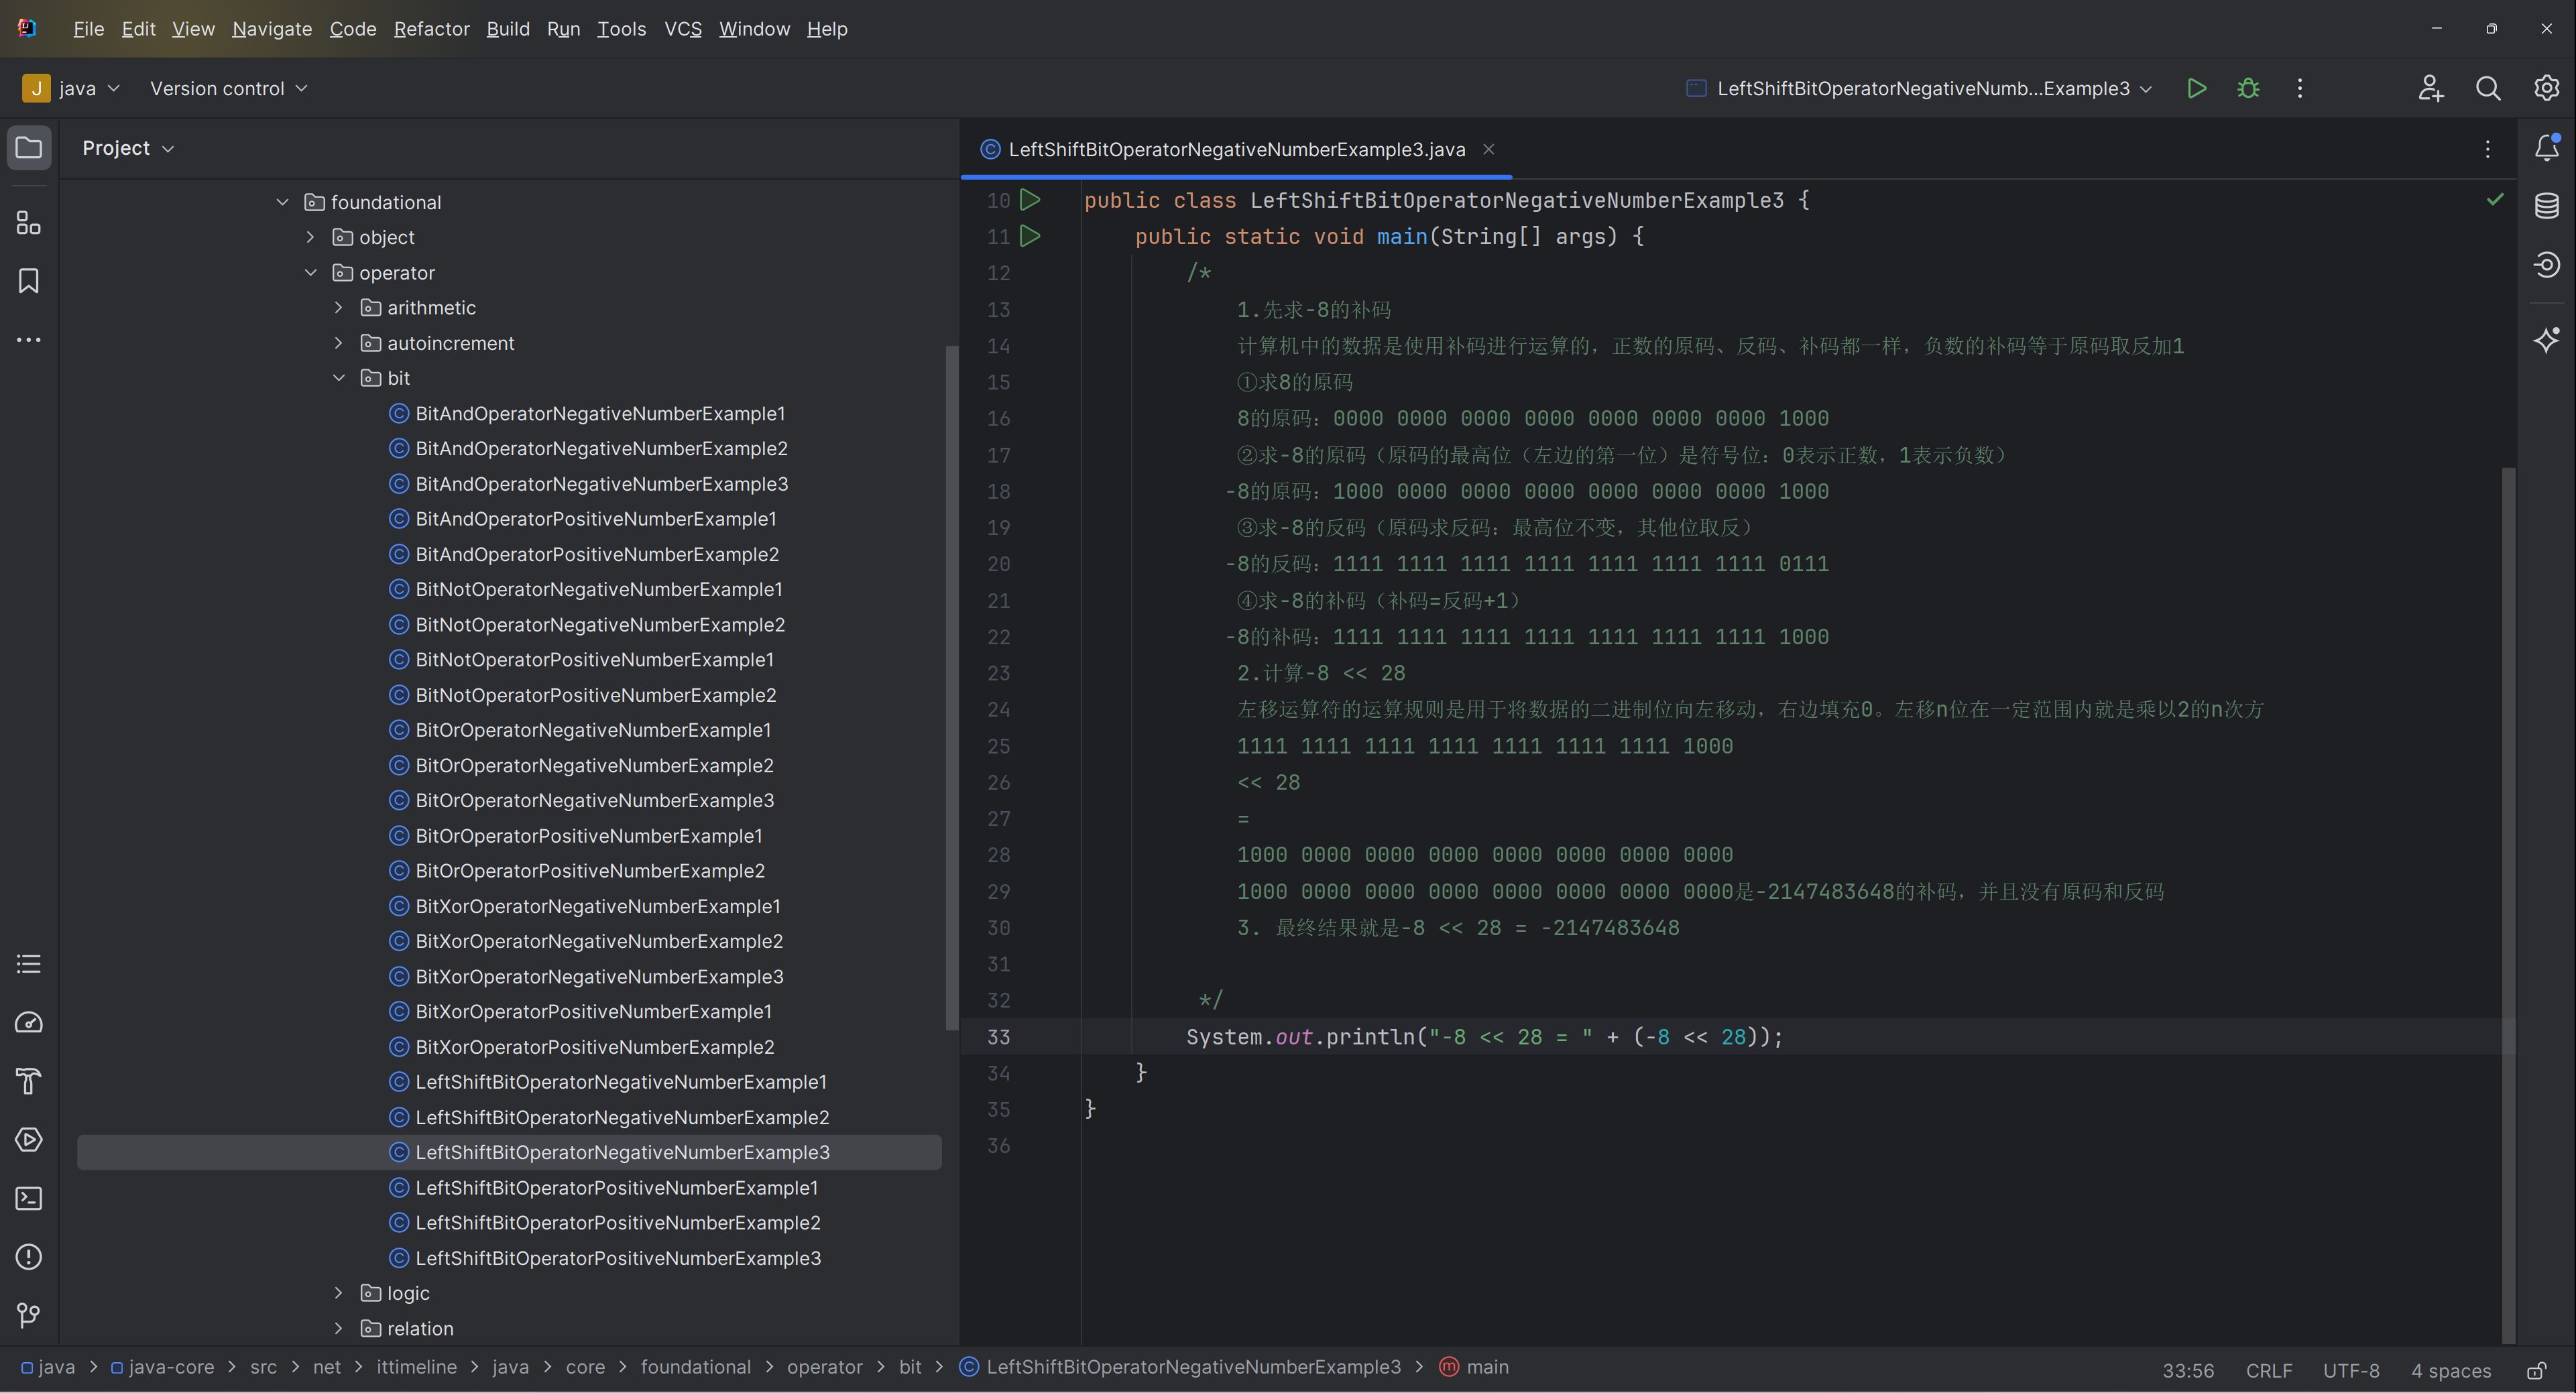Run main method from line 11 gutter
Image resolution: width=2576 pixels, height=1393 pixels.
click(x=1030, y=236)
